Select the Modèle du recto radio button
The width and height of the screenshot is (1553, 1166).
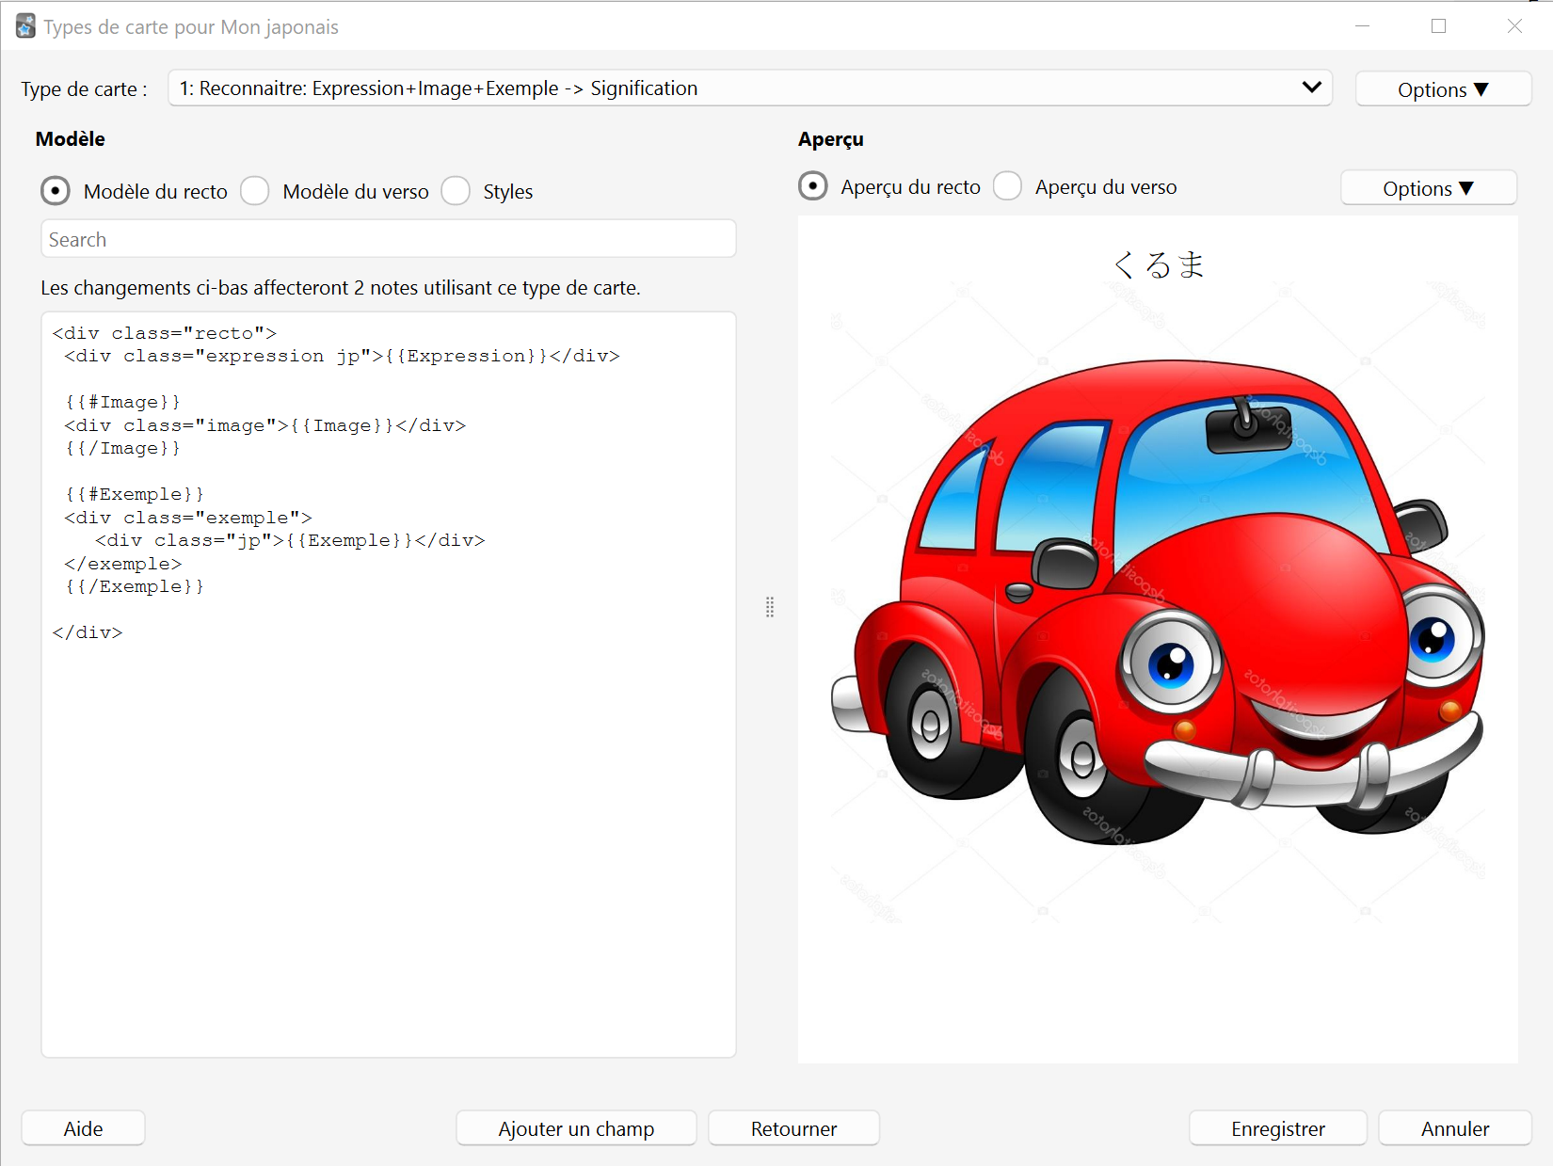[x=56, y=191]
